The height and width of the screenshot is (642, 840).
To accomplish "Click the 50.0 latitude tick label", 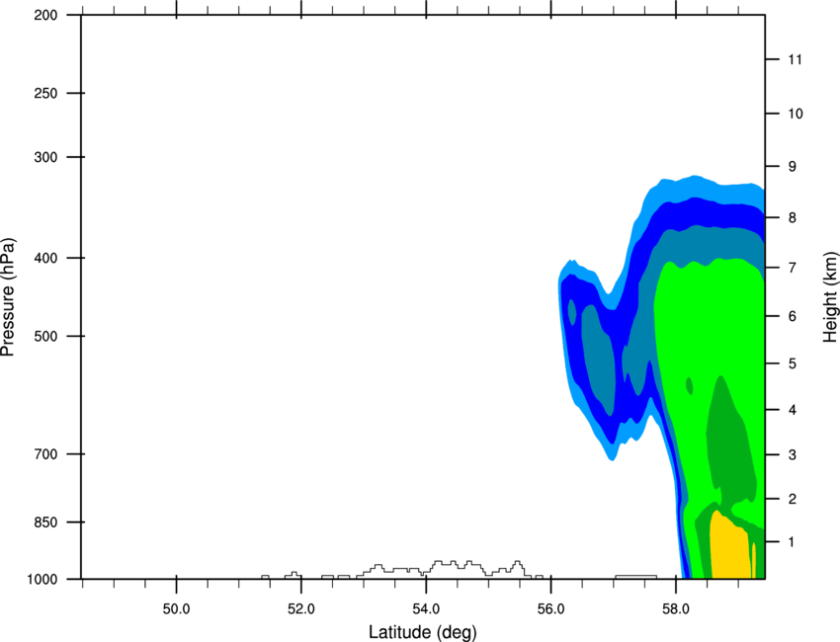I will [176, 609].
